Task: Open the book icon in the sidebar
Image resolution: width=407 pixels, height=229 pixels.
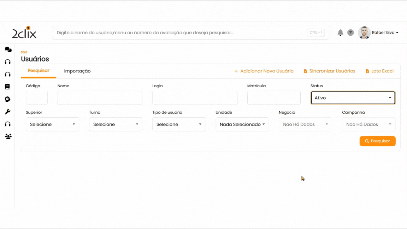Action: pyautogui.click(x=8, y=87)
